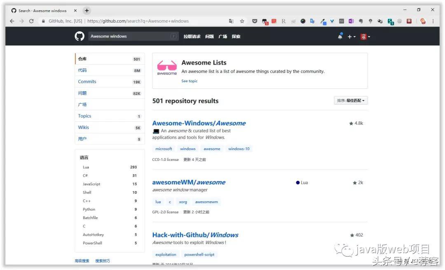Select the 代码 filter with 8M results

tap(110, 70)
